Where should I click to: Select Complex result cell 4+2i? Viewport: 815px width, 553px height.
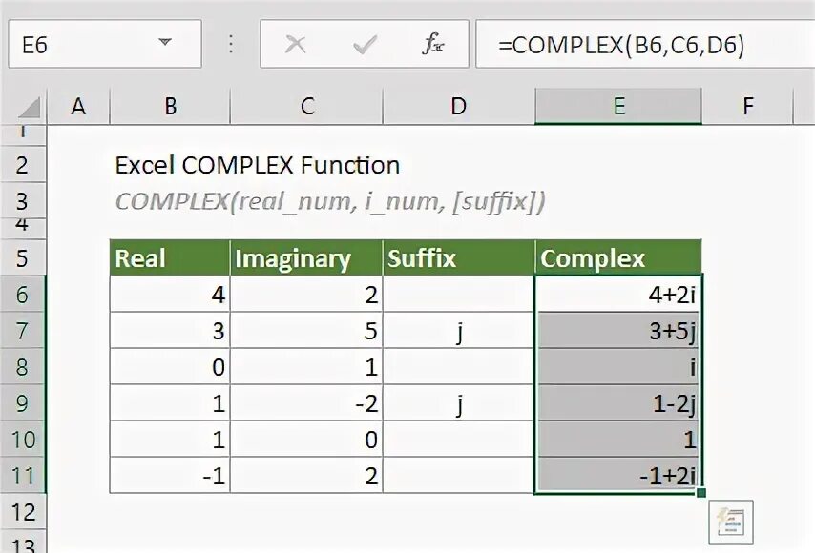[618, 294]
